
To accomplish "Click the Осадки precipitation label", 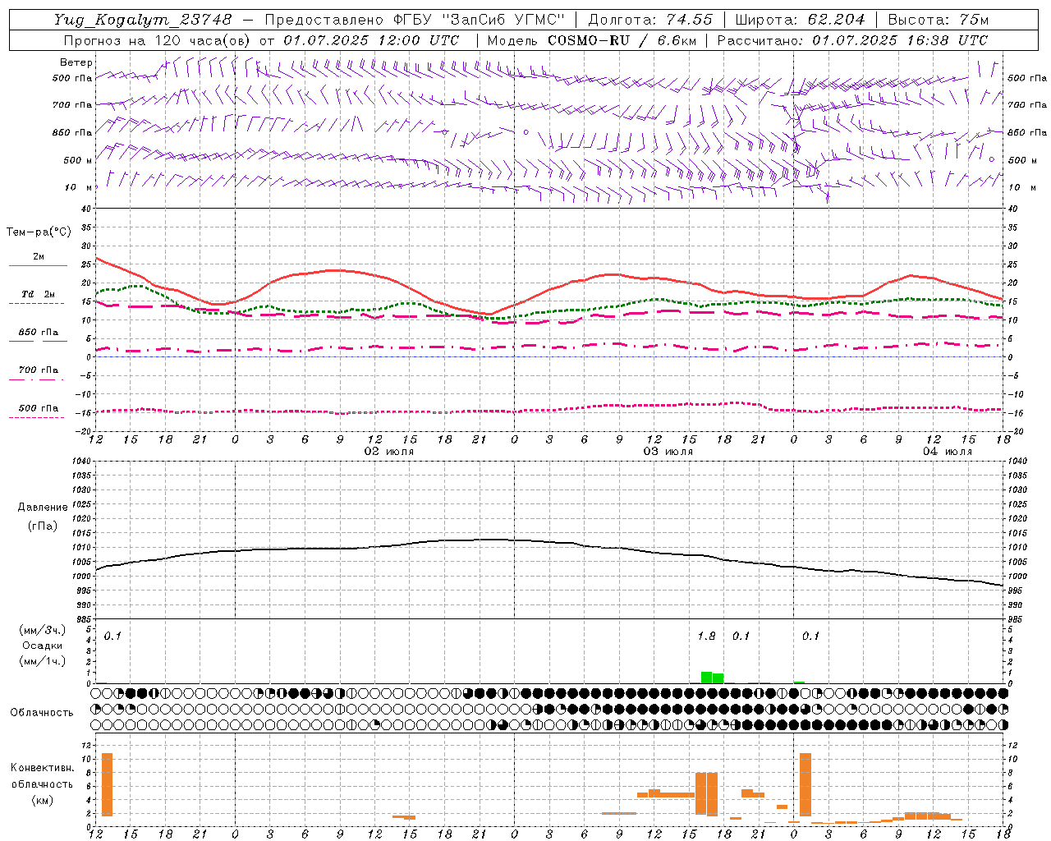I will 43,646.
